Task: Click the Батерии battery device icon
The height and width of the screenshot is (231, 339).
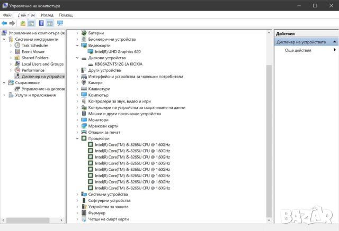Action: pyautogui.click(x=84, y=33)
